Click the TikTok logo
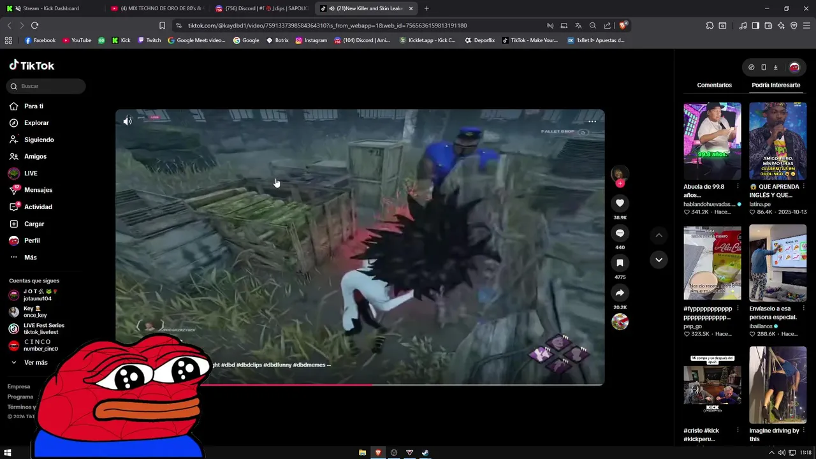 pyautogui.click(x=32, y=65)
